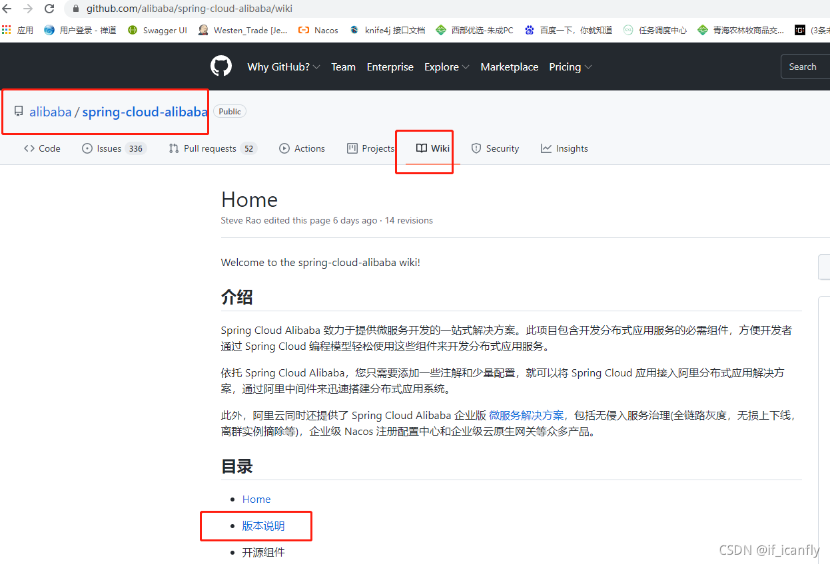This screenshot has width=830, height=564.
Task: Click the 介绍 section heading
Action: [237, 297]
